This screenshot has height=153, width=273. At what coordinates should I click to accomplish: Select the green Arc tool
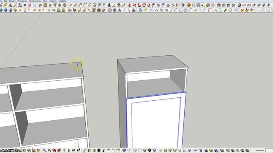tap(80, 5)
